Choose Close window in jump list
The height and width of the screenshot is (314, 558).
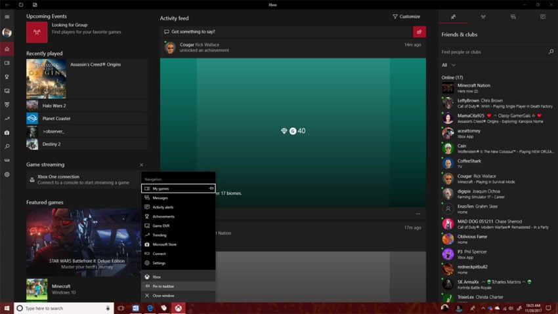179,296
